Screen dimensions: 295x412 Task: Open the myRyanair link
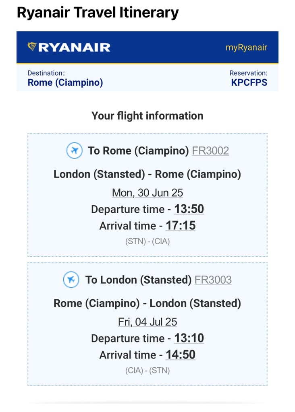246,47
